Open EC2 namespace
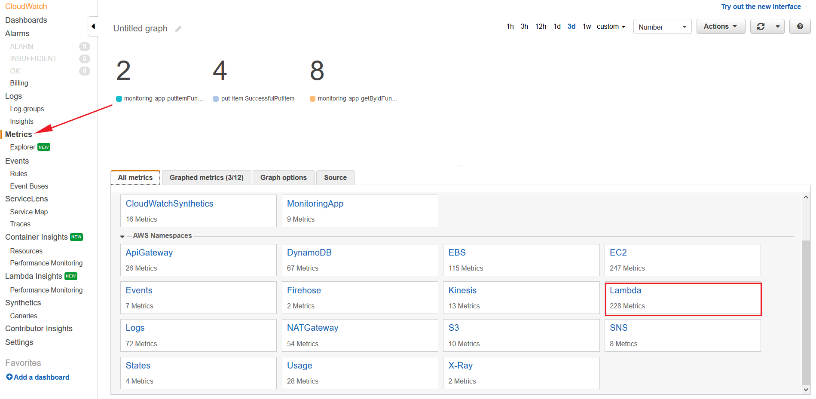 pos(683,260)
